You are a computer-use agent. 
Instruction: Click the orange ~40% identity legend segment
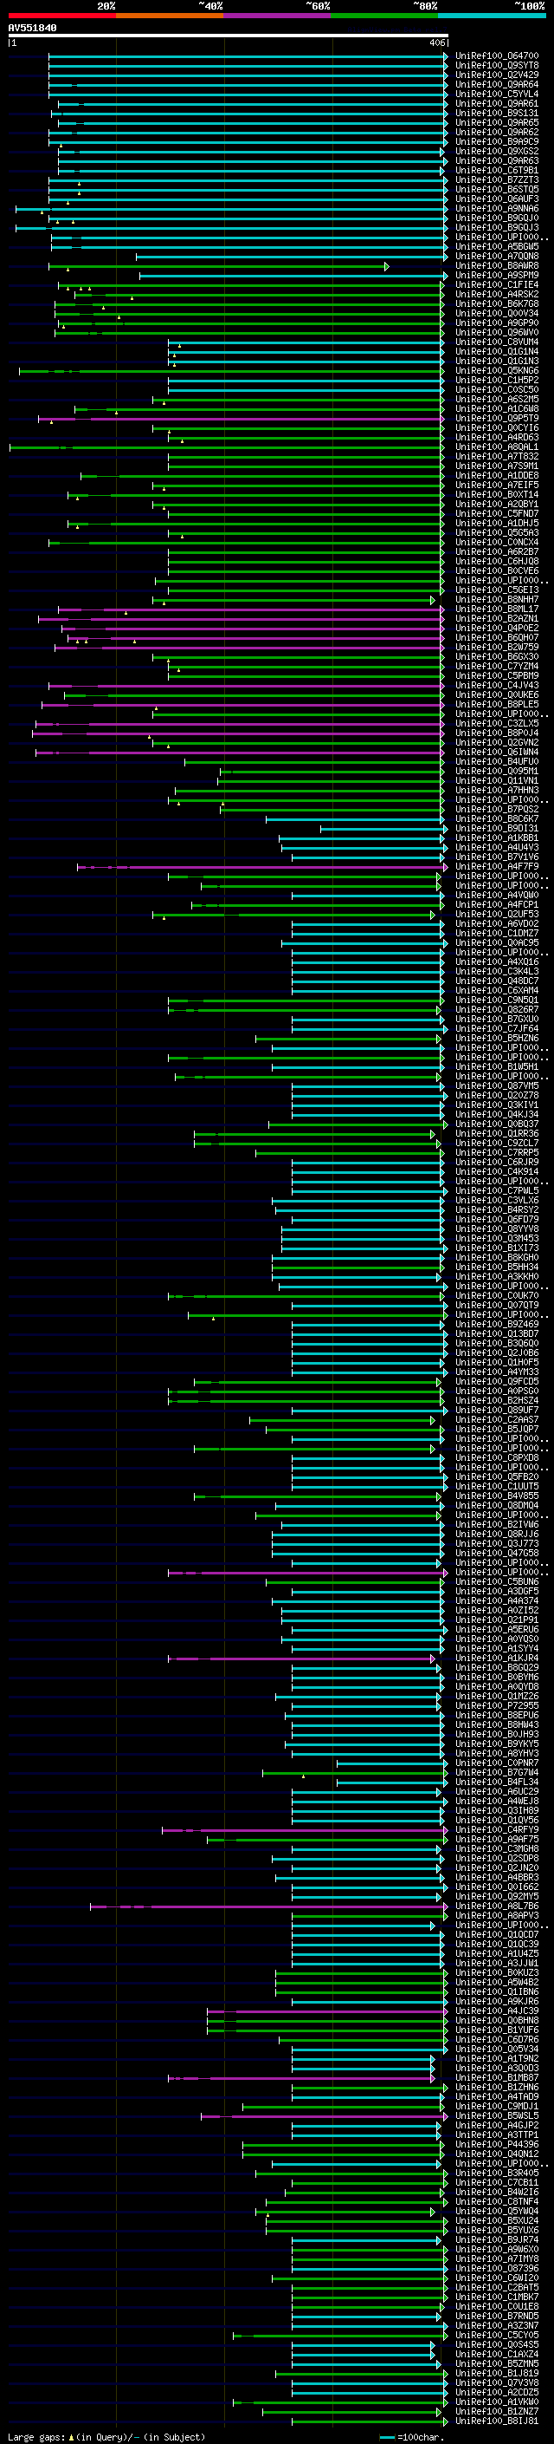point(170,16)
